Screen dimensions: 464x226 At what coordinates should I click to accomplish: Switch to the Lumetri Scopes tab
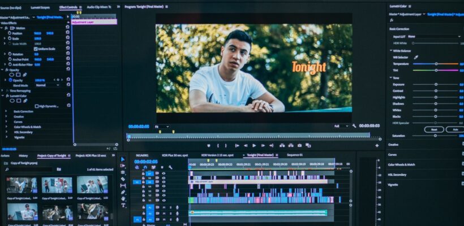40,7
